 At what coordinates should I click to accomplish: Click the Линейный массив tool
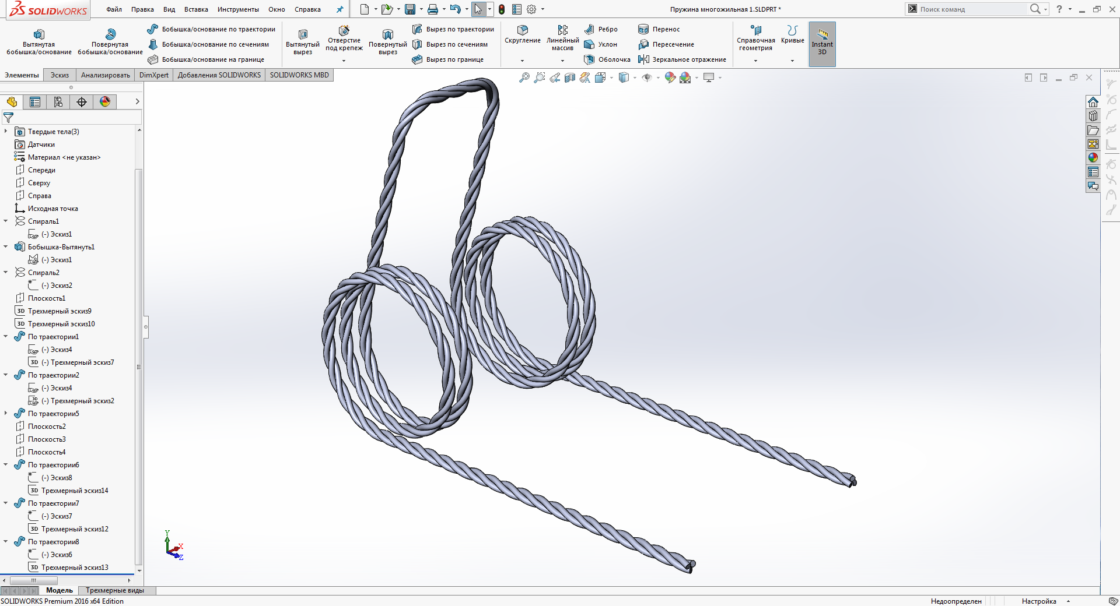[563, 38]
